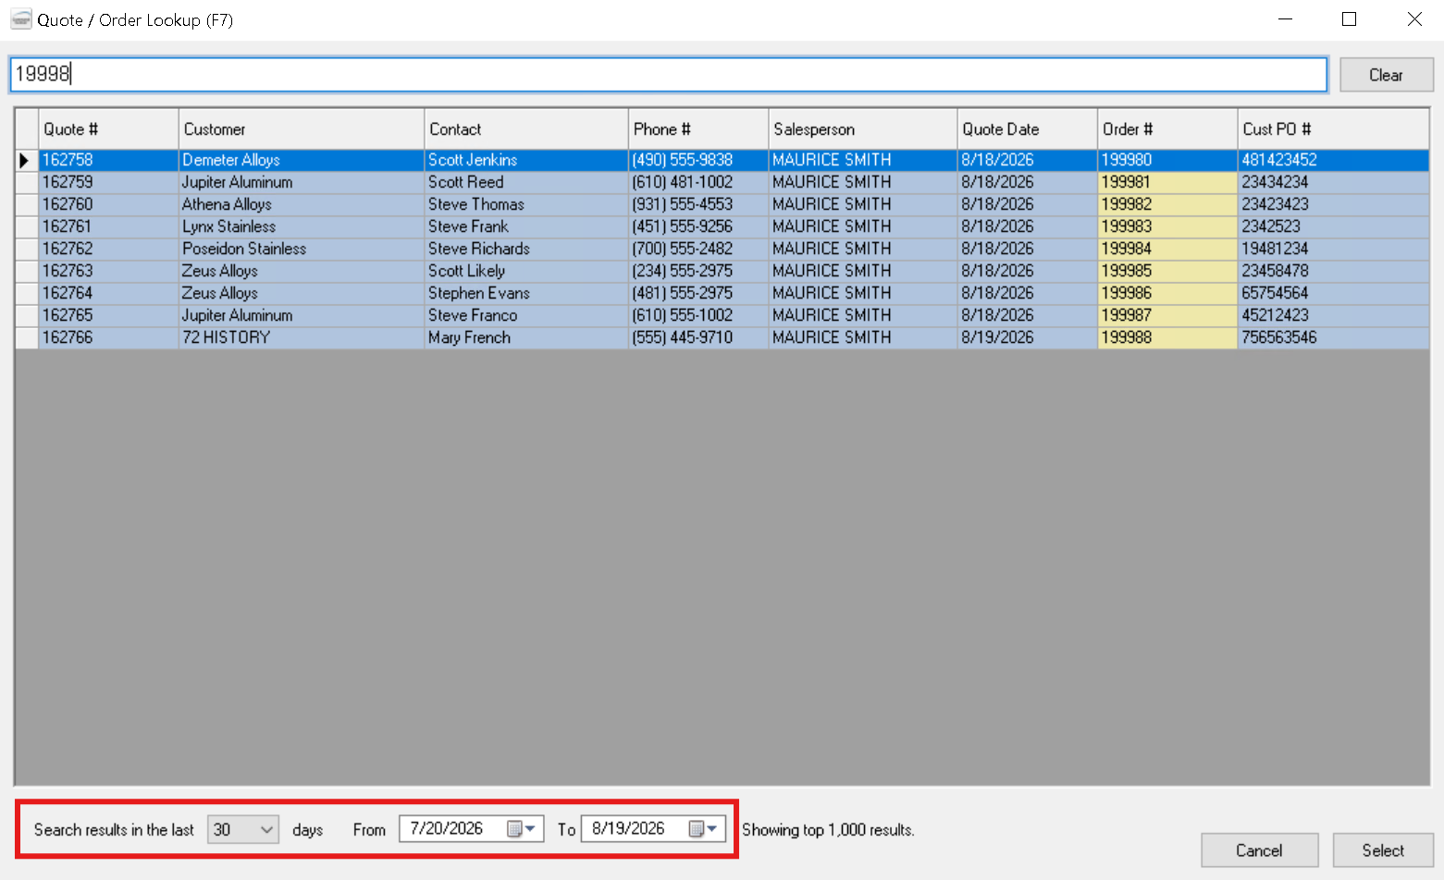Click phone (931) 555-4553

tap(698, 204)
